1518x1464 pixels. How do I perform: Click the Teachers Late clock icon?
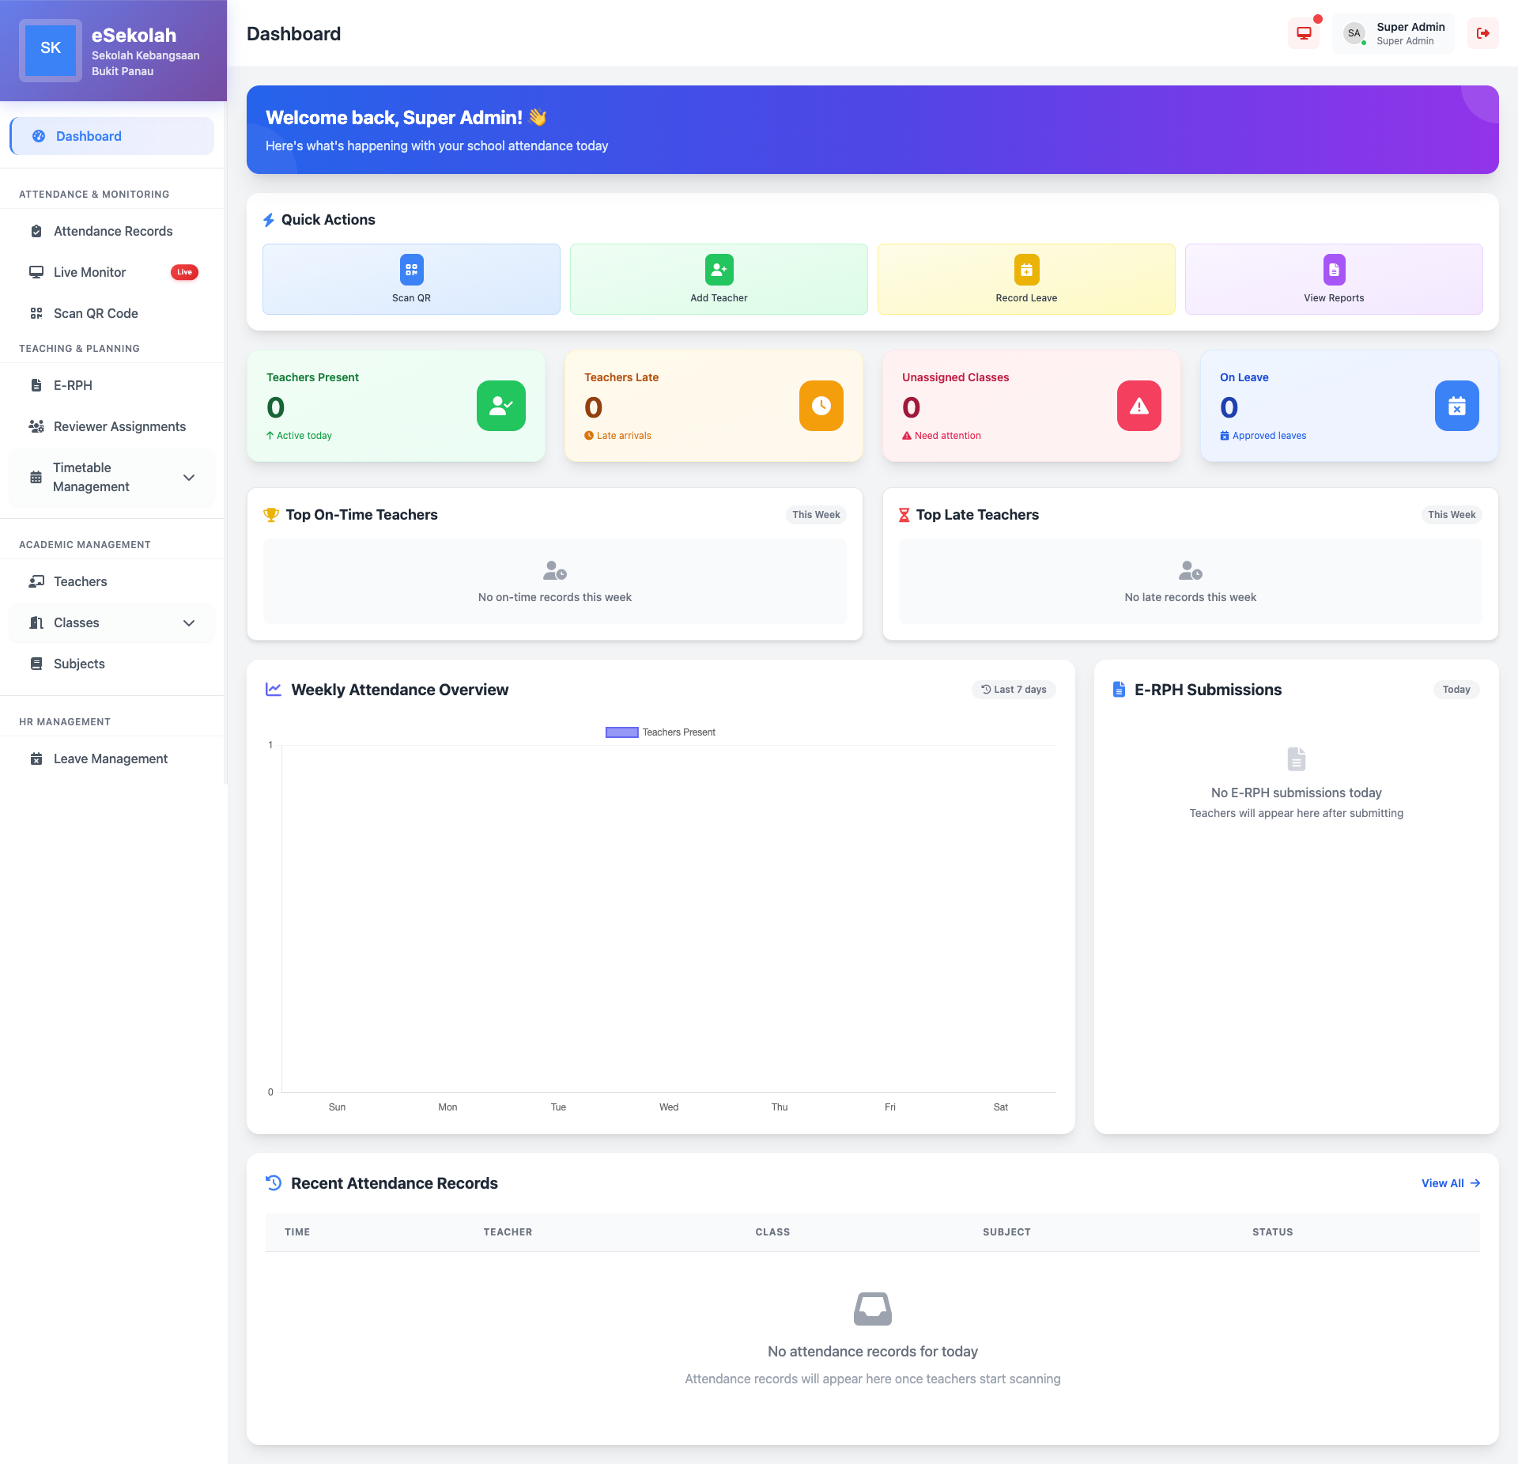click(821, 406)
